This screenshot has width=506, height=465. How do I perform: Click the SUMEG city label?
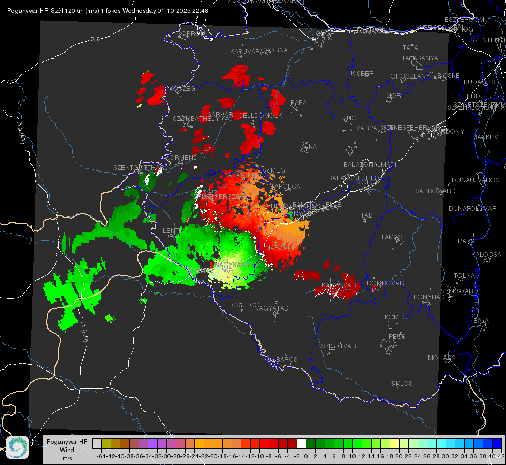tap(273, 171)
